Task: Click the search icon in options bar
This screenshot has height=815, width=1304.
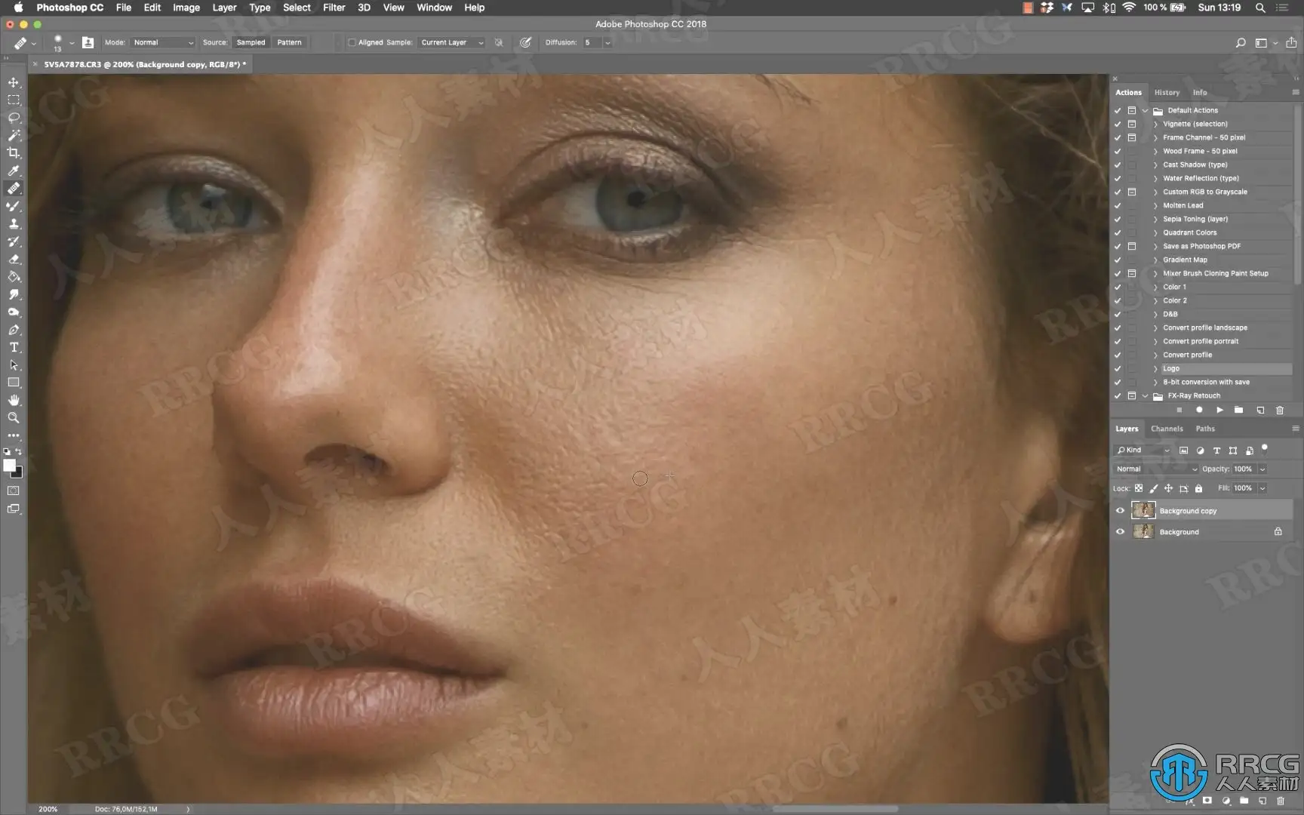Action: pyautogui.click(x=1241, y=43)
